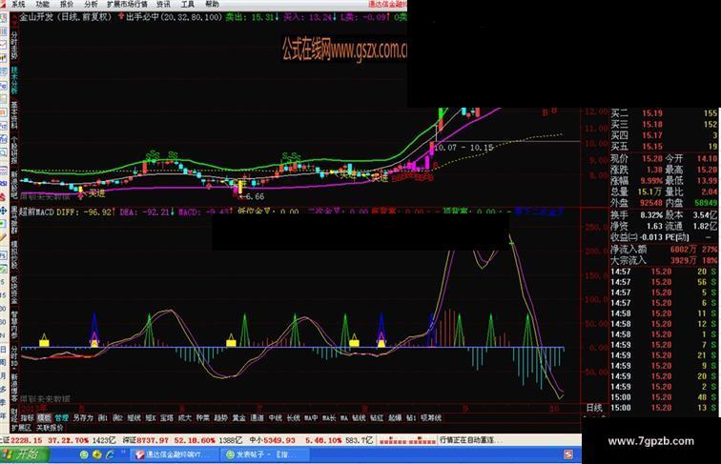This screenshot has height=464, width=721.
Task: Click the 另存为 template button
Action: pos(83,418)
